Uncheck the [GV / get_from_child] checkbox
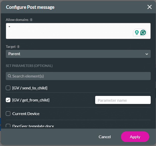Screen dimensions: 156x146 [8, 100]
